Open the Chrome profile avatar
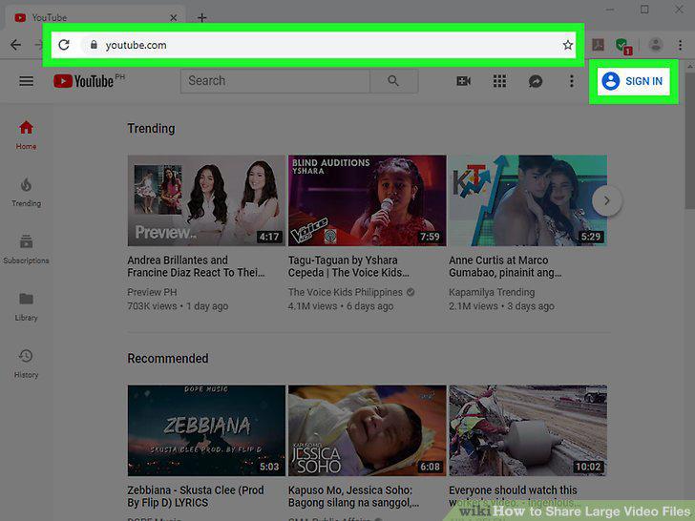695x521 pixels. point(656,45)
